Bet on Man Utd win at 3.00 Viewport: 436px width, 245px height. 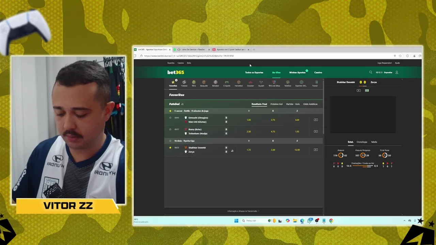(x=297, y=120)
